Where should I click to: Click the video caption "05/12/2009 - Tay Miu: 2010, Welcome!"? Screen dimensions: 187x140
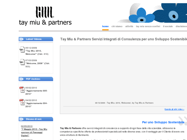click(124, 103)
